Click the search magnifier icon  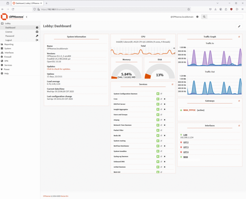point(204,17)
